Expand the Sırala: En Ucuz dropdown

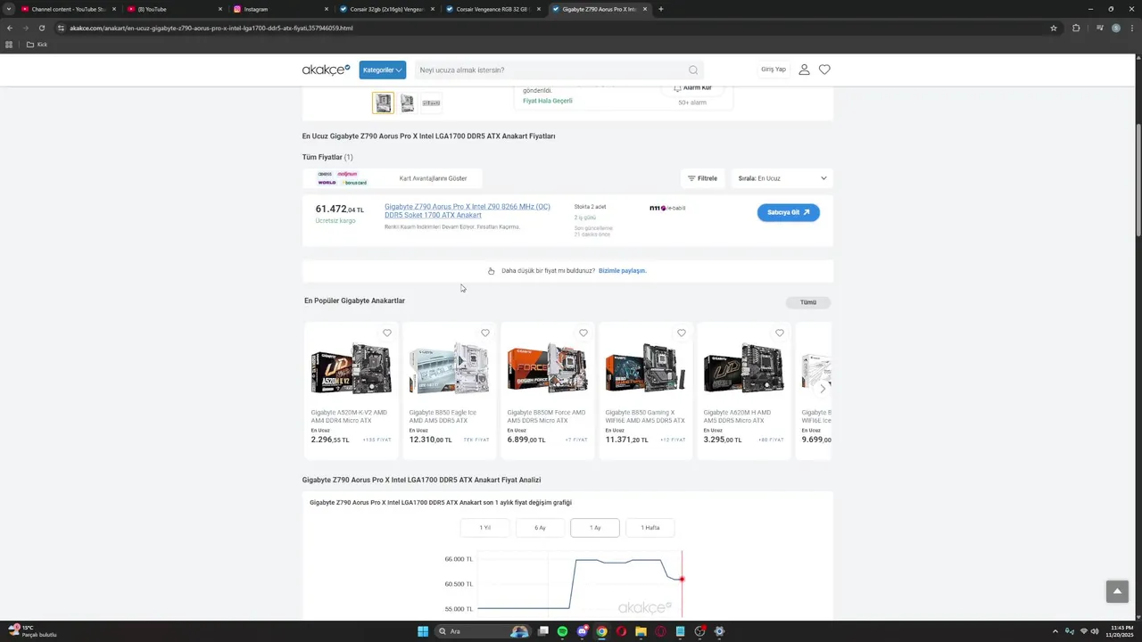tap(782, 178)
